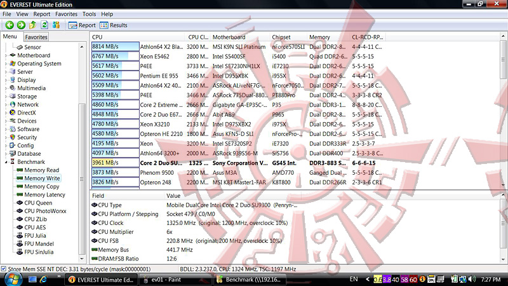Click the Benchmark hourglass icon
Viewport: 508px width, 286px height.
click(13, 161)
